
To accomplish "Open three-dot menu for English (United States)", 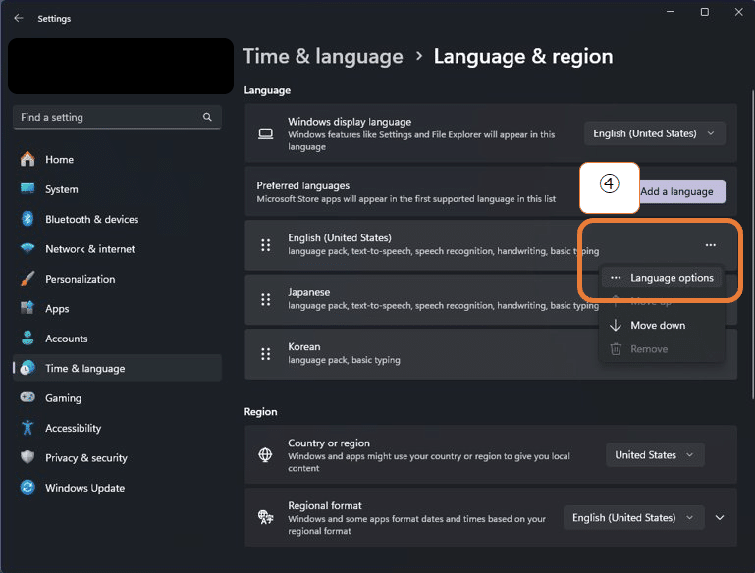I will click(710, 245).
